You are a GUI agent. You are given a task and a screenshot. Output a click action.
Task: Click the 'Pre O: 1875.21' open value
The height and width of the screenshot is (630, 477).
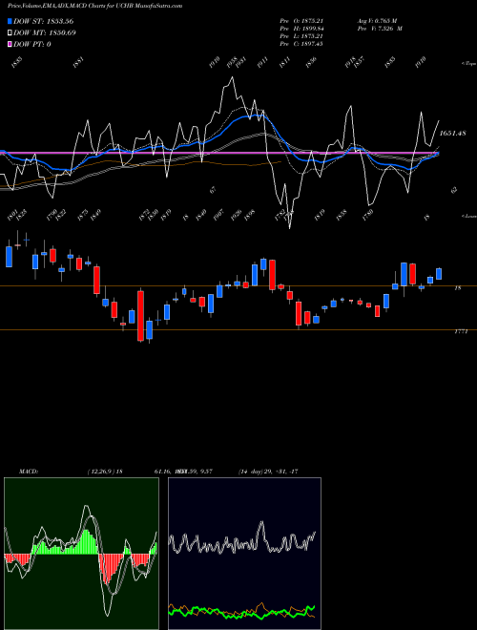click(x=301, y=20)
